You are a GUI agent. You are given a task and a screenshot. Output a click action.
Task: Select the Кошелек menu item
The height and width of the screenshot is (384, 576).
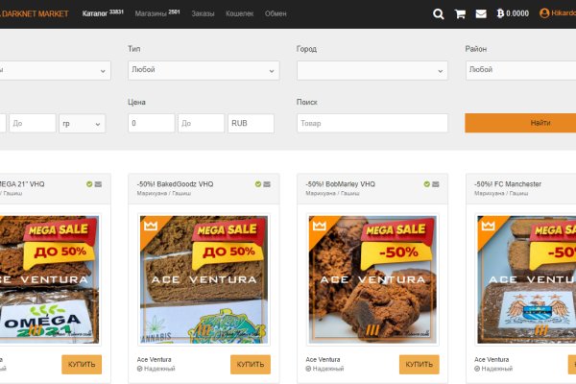click(240, 14)
